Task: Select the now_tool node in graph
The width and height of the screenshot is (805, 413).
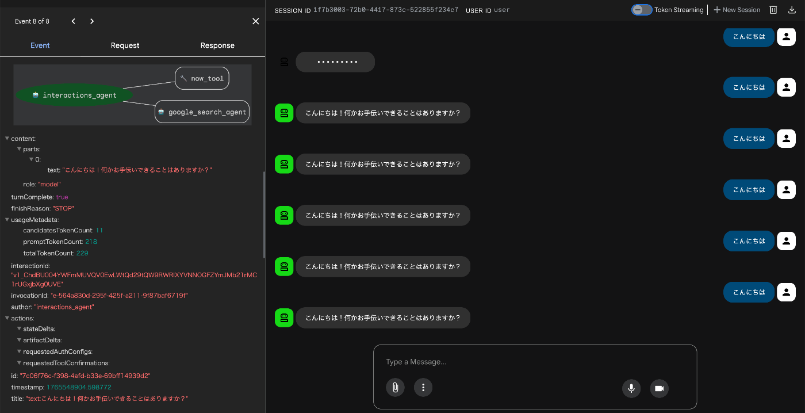Action: (202, 78)
